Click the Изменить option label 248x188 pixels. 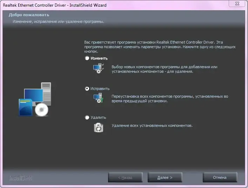click(99, 58)
